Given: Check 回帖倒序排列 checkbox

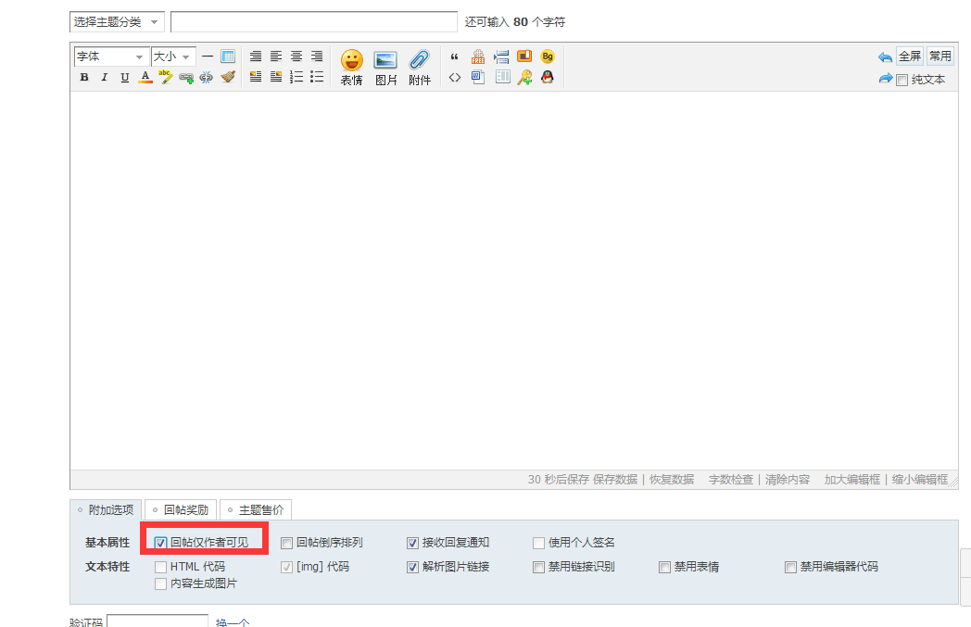Looking at the screenshot, I should tap(286, 543).
